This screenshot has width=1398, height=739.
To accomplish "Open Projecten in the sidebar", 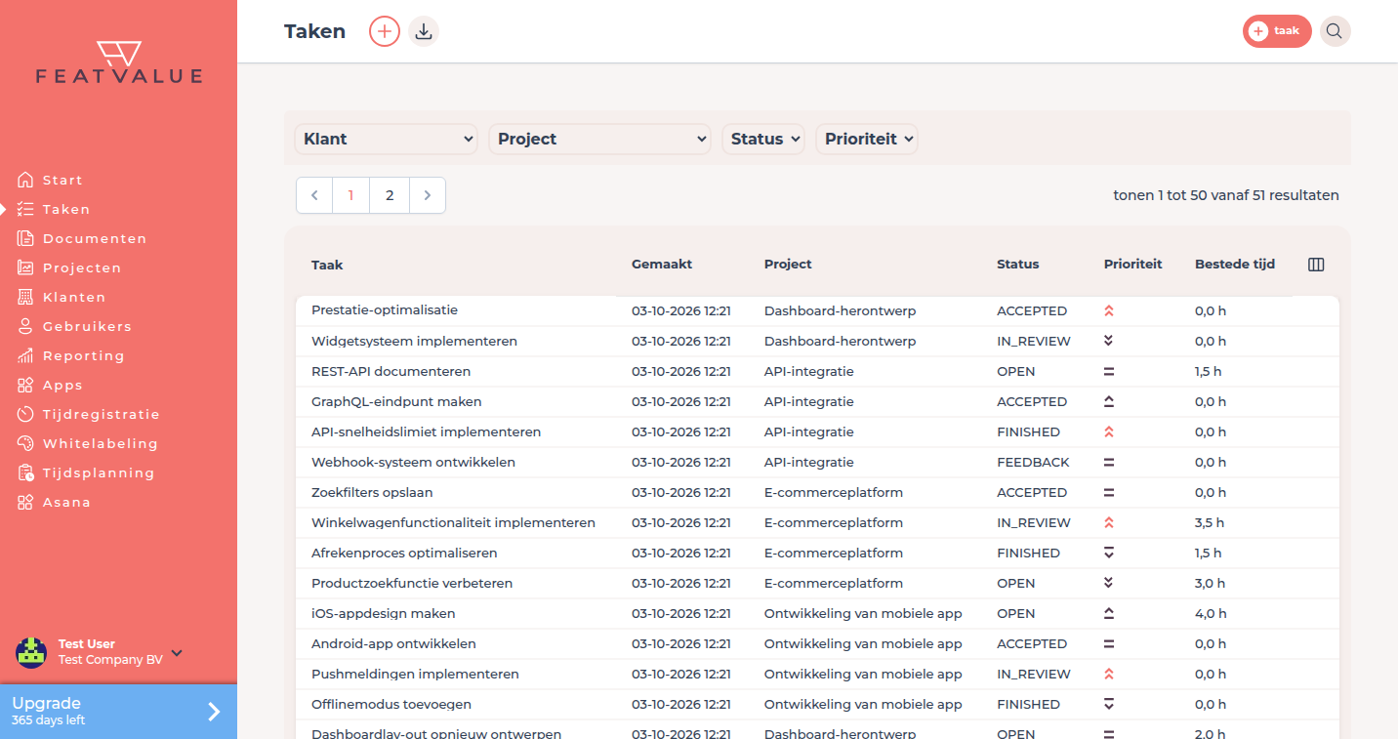I will coord(69,267).
